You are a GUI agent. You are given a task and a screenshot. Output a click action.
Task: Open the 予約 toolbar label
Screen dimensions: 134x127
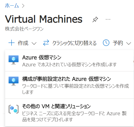coord(118,43)
